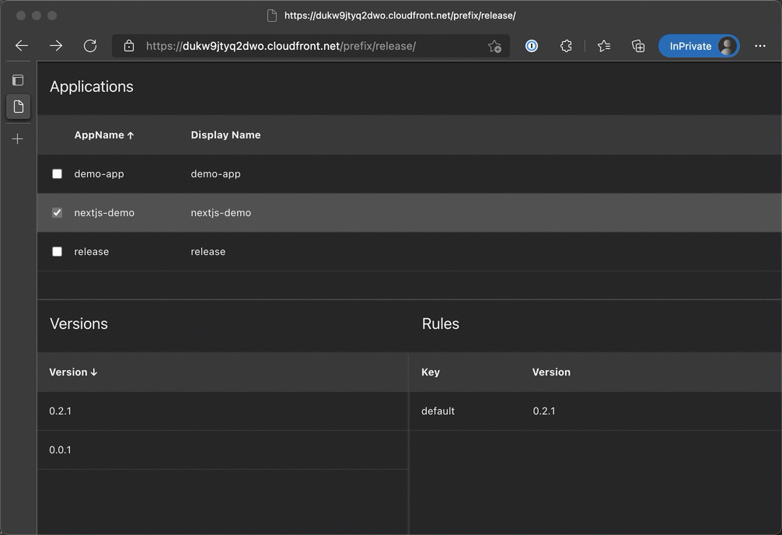Reload the page with refresh icon

click(x=90, y=46)
